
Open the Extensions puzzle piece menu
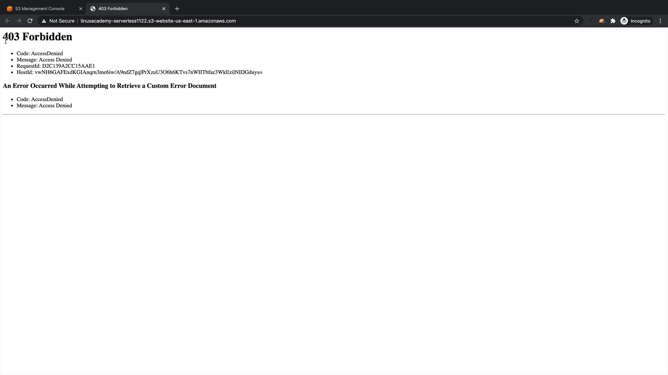[613, 21]
